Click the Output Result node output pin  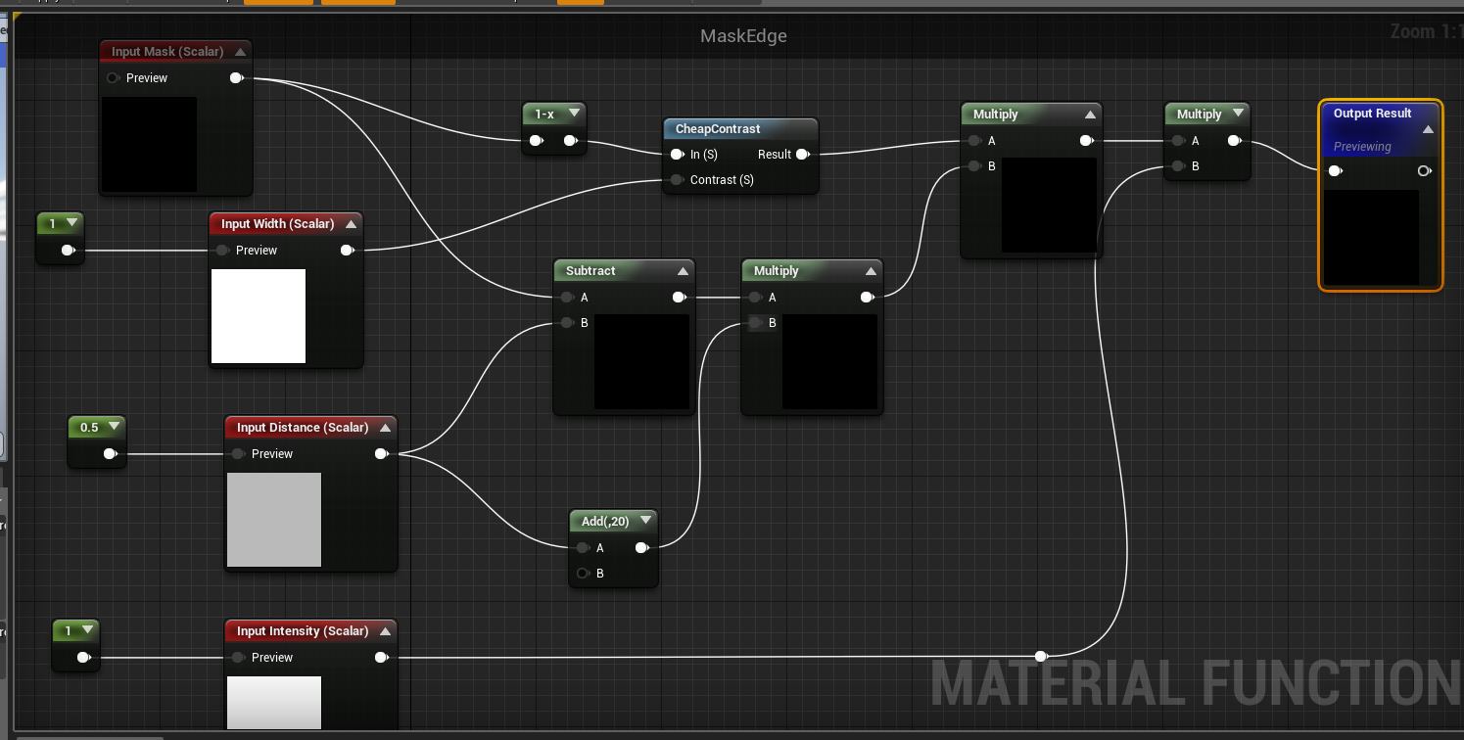1424,170
